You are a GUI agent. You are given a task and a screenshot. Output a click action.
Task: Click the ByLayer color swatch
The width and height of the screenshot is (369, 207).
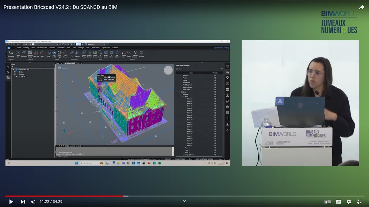[109, 77]
